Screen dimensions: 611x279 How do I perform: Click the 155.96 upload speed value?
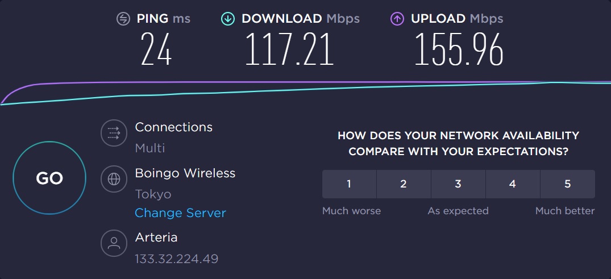click(x=459, y=49)
